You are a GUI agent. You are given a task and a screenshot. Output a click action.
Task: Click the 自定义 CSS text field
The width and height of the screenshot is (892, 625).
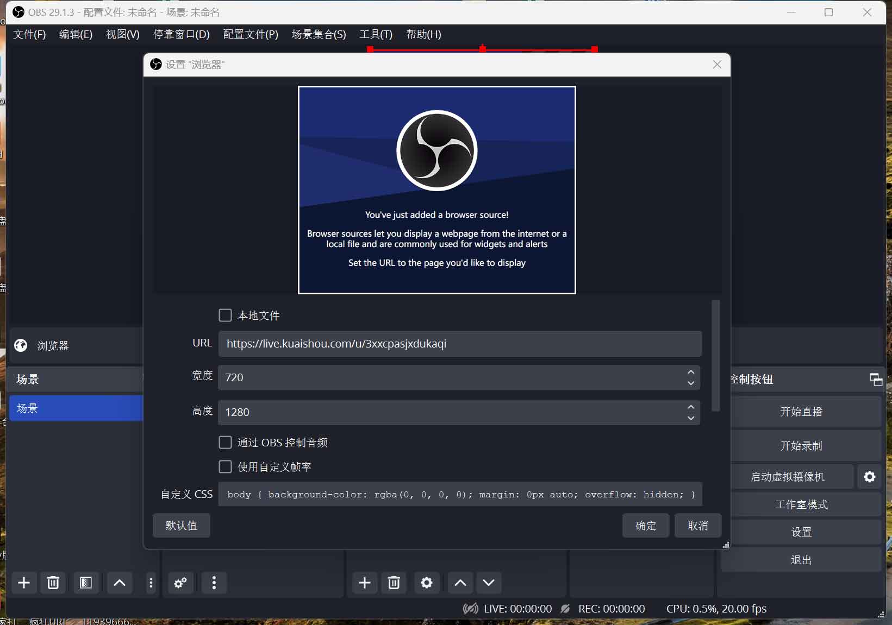tap(460, 494)
